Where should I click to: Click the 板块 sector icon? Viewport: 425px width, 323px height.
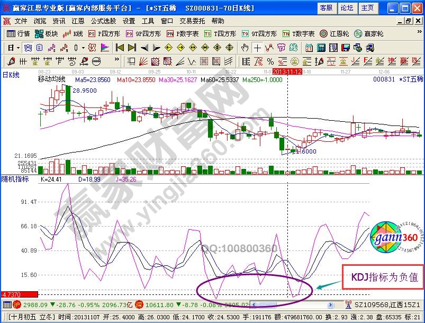tap(46, 33)
